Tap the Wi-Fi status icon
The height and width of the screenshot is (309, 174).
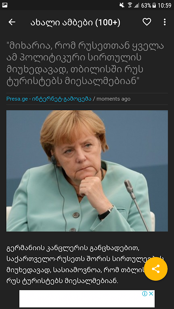pos(130,5)
